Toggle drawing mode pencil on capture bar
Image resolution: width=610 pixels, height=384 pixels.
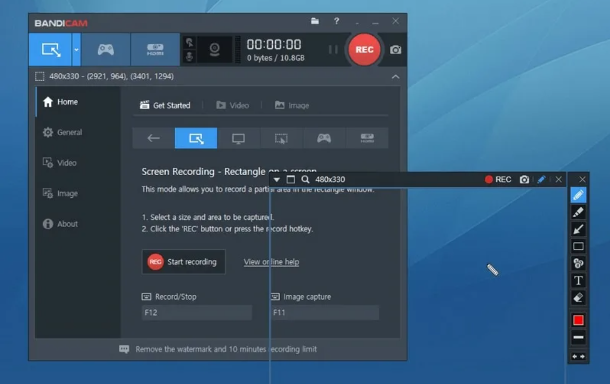click(541, 179)
